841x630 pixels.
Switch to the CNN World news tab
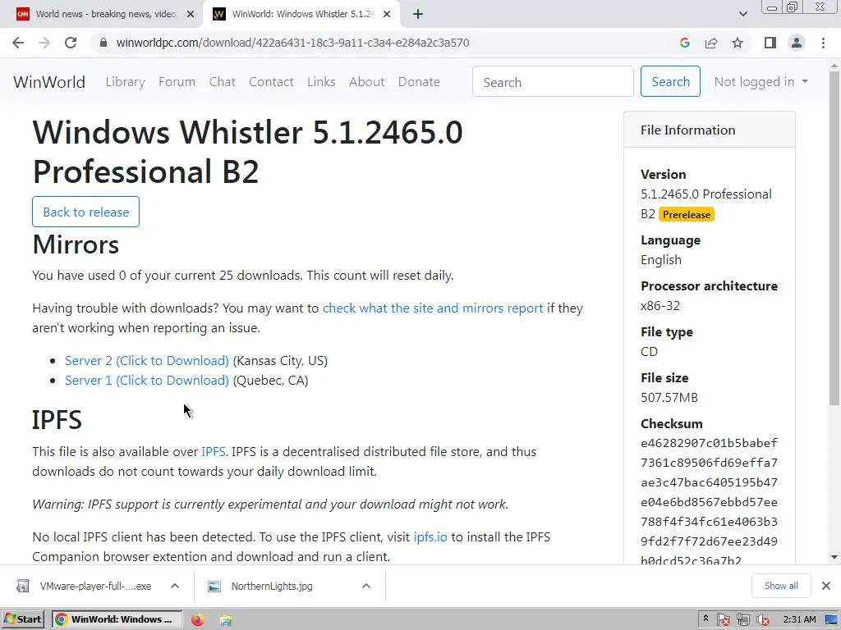pos(102,14)
